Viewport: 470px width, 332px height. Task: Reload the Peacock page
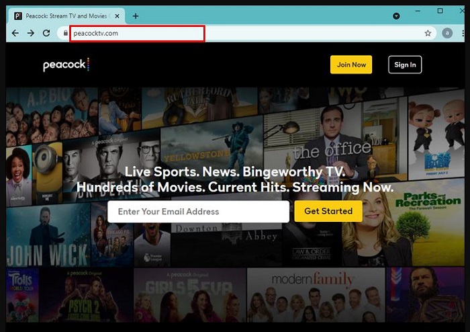coord(46,33)
